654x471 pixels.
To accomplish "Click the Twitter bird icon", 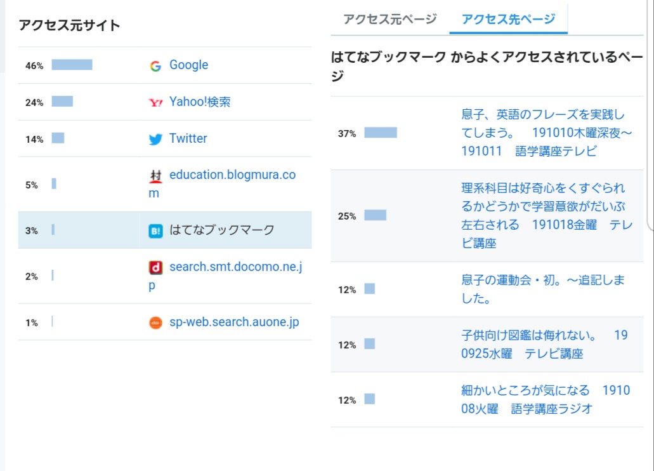I will click(x=155, y=139).
